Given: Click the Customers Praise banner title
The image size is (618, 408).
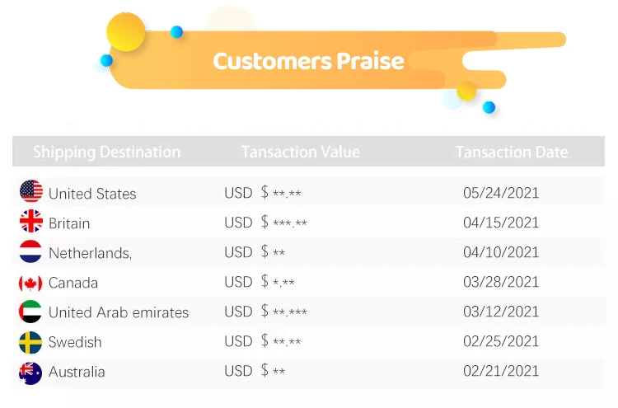Looking at the screenshot, I should (308, 61).
